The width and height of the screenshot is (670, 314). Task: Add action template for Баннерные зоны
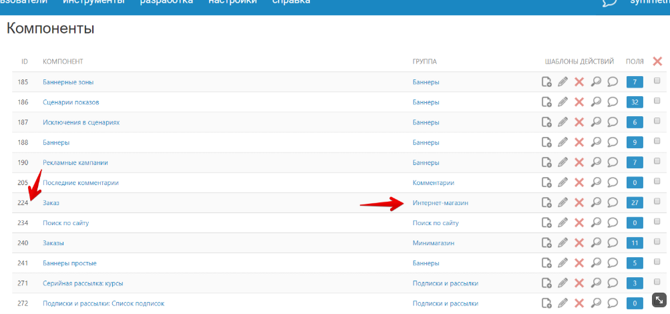[546, 82]
